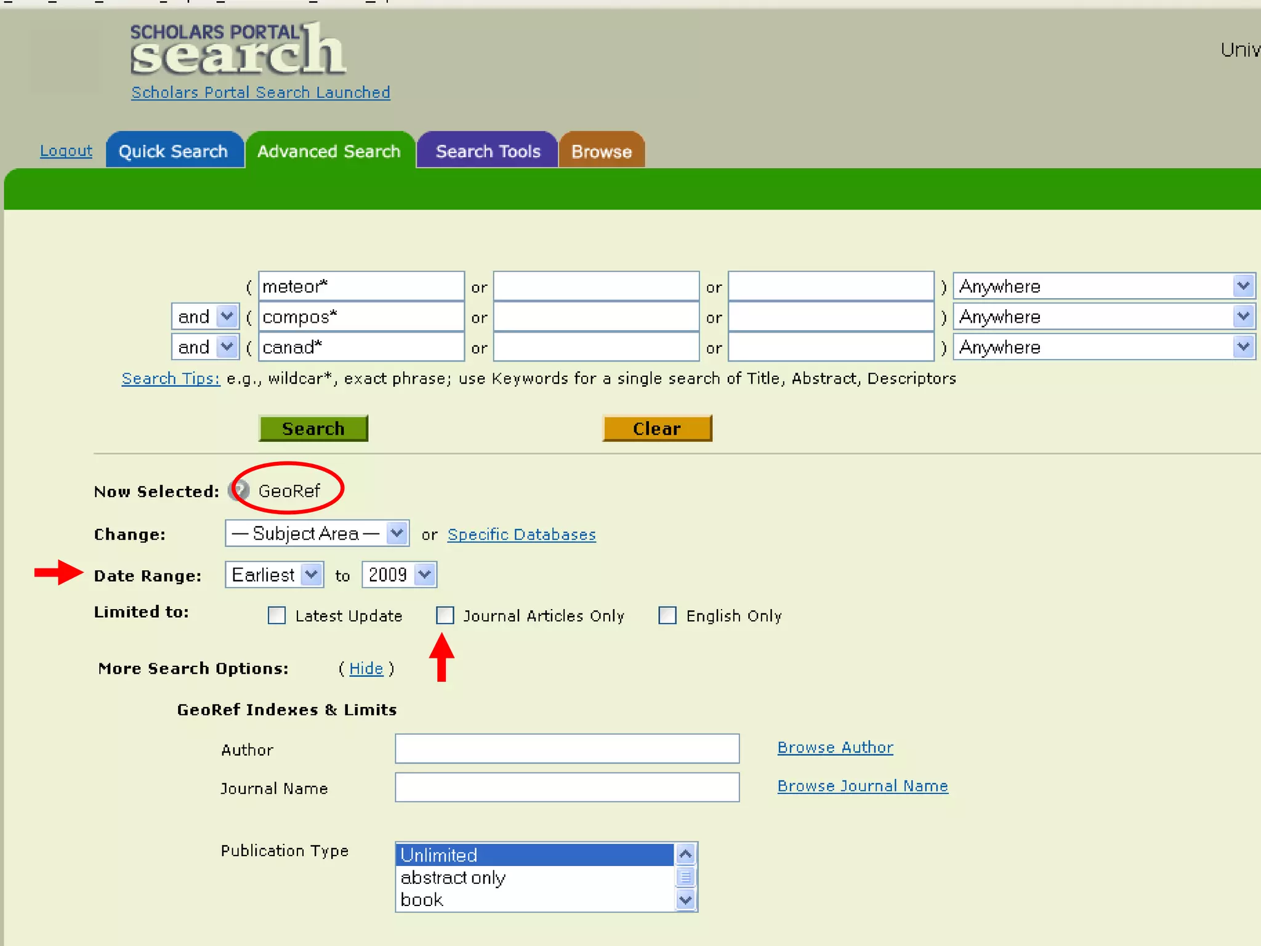
Task: Open the Subject Area dropdown
Action: 317,533
